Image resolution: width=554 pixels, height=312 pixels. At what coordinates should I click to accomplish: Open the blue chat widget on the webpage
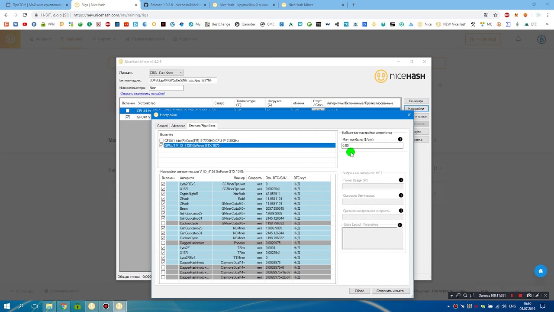pos(540,271)
